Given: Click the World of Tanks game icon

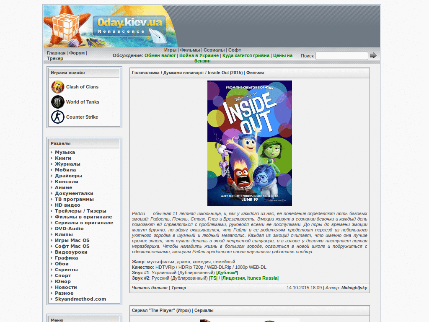Looking at the screenshot, I should (x=58, y=102).
